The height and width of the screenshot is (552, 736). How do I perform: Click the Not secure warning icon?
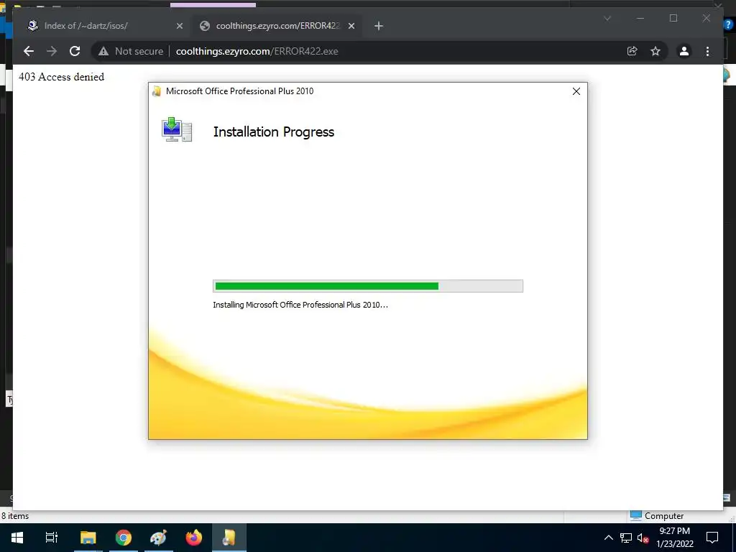pos(103,51)
